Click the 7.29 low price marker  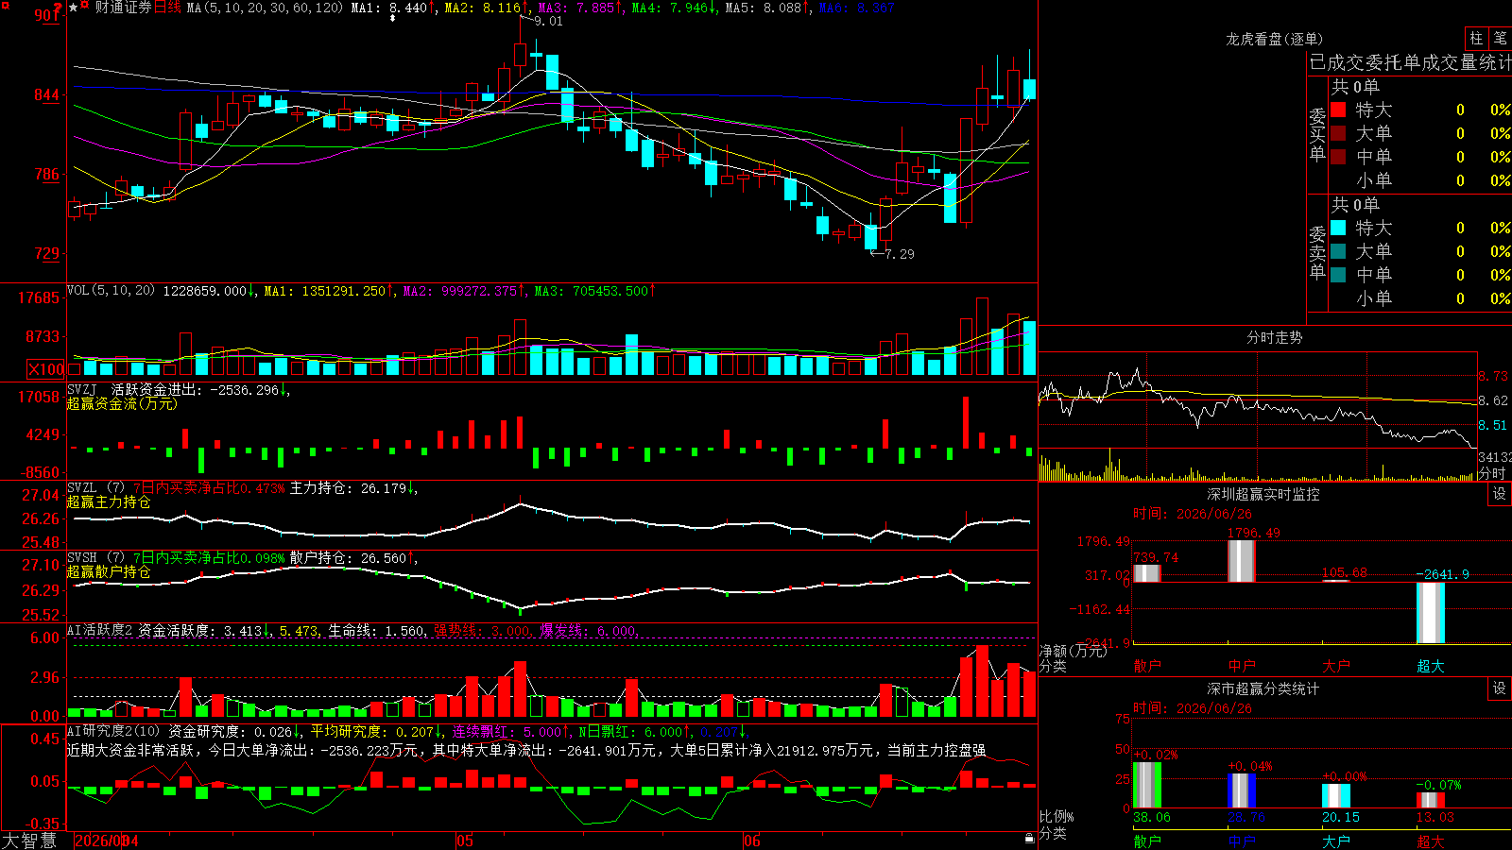pyautogui.click(x=900, y=254)
